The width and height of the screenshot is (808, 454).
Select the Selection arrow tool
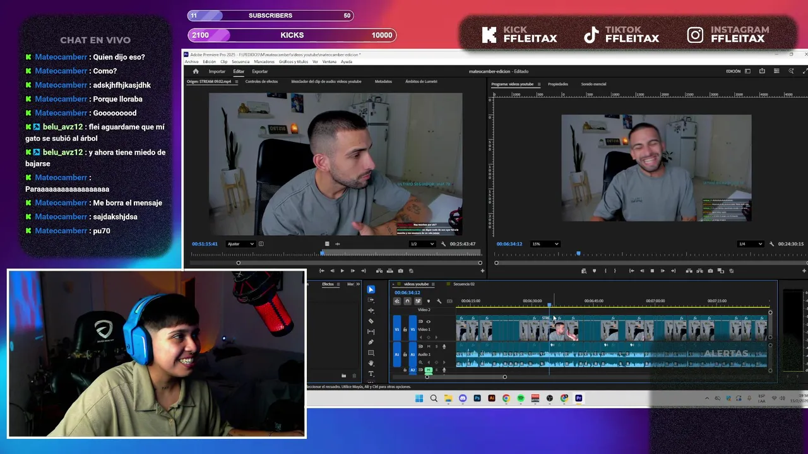click(x=371, y=289)
